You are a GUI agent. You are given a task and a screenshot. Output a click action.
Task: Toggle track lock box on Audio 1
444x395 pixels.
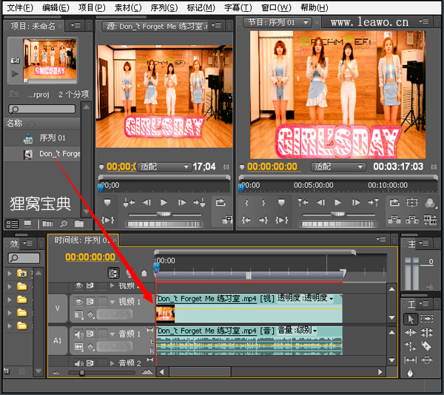tap(102, 334)
